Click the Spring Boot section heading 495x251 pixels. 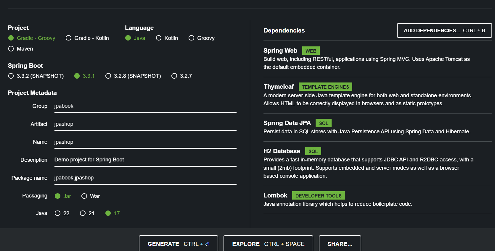pos(25,66)
